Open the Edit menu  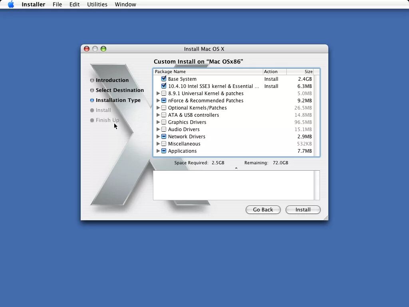74,4
